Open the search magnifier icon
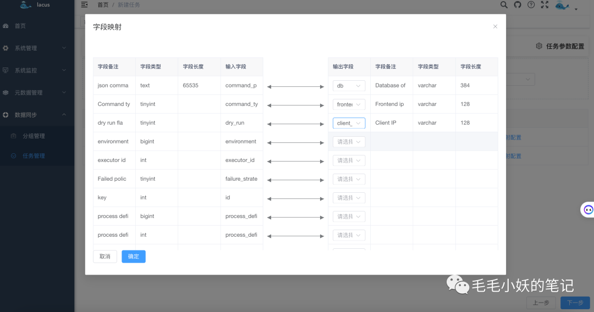This screenshot has width=594, height=312. [504, 4]
